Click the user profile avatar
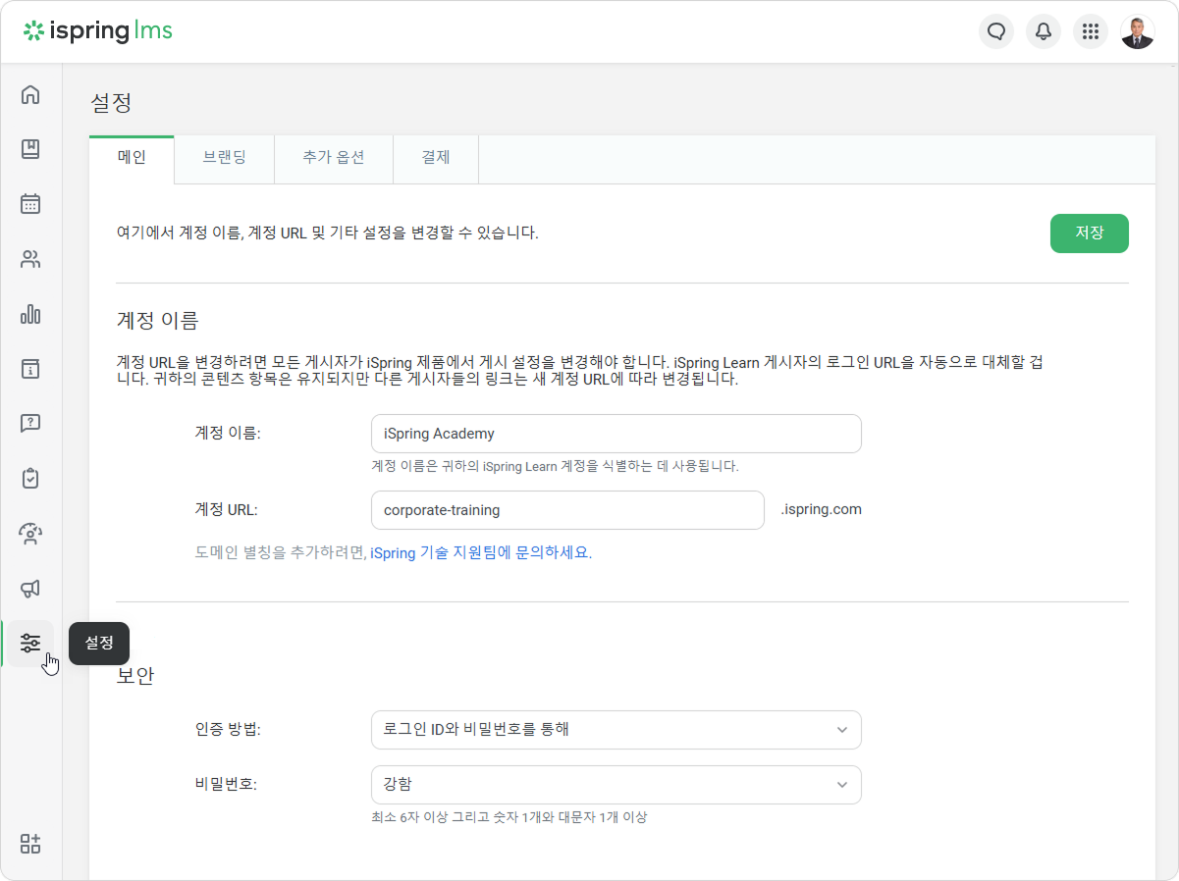This screenshot has width=1179, height=881. point(1138,31)
